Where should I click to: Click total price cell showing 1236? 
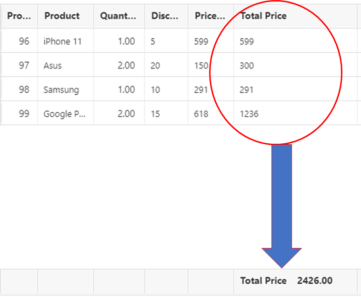click(x=249, y=114)
